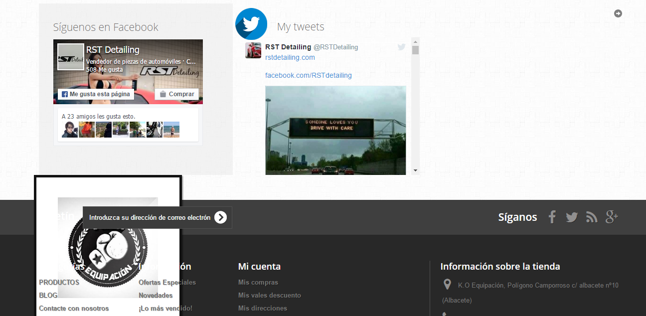Click the RST Detailing Facebook page logo

tap(70, 57)
